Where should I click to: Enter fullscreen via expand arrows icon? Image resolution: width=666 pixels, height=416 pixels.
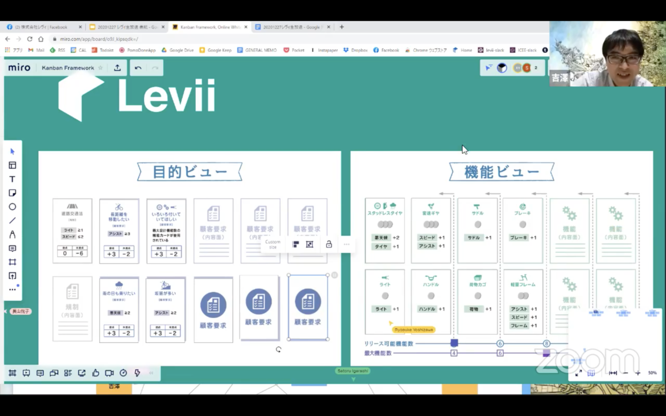coord(578,373)
